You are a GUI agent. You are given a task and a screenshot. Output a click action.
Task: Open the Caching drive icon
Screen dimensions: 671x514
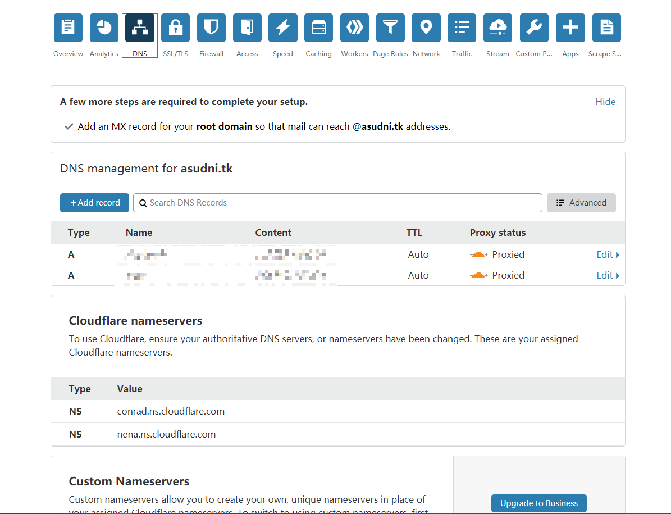(319, 28)
